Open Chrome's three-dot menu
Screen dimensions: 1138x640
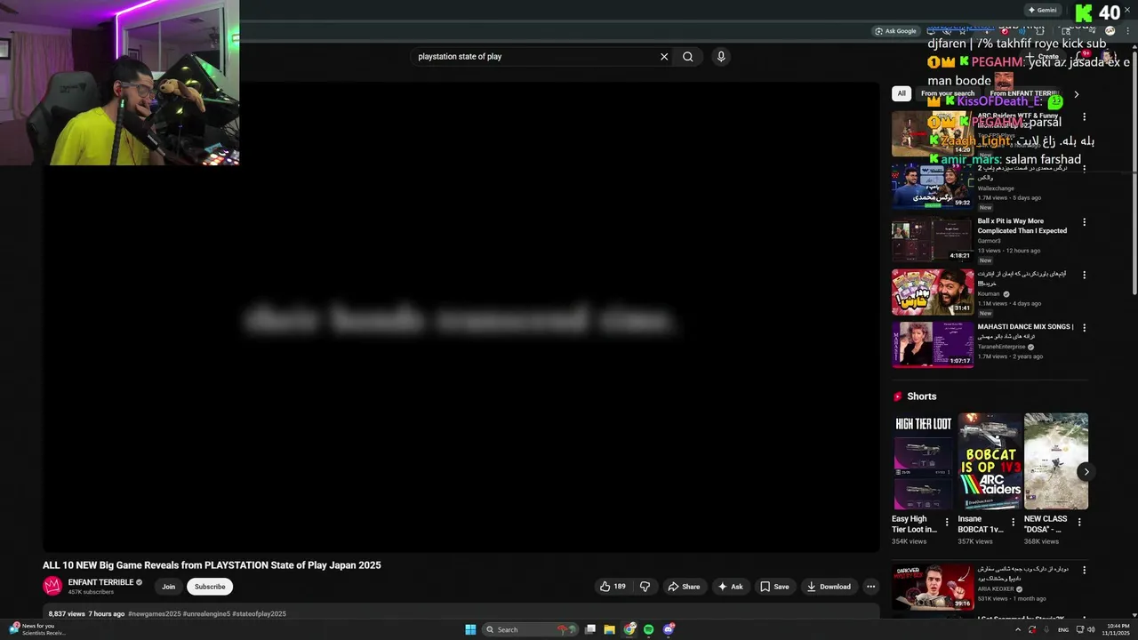coord(1127,31)
